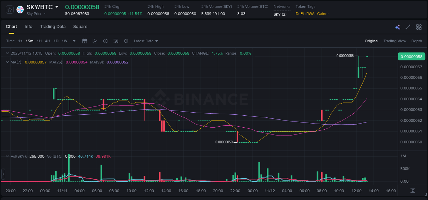
Task: Expand the extra timeframe intervals dropdown
Action: (x=74, y=41)
